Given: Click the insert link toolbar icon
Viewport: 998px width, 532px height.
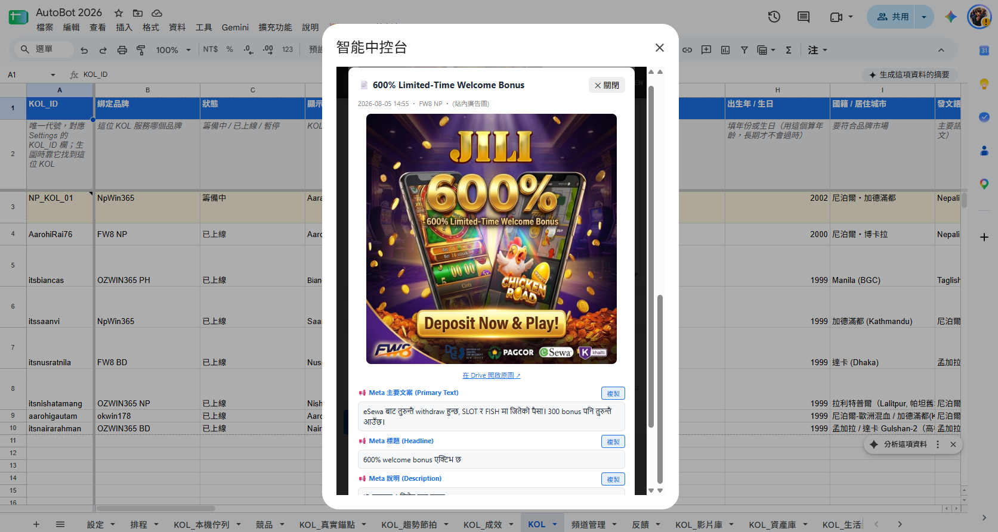Looking at the screenshot, I should tap(687, 50).
